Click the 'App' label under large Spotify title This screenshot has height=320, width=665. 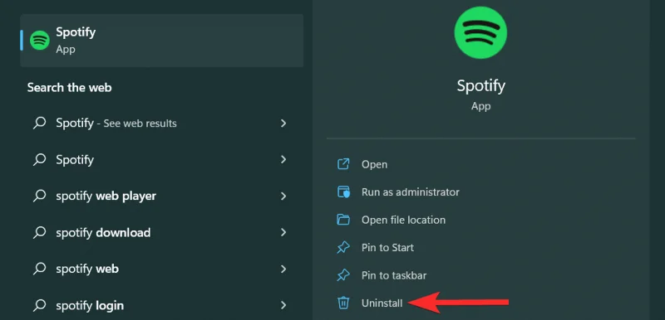pyautogui.click(x=481, y=106)
